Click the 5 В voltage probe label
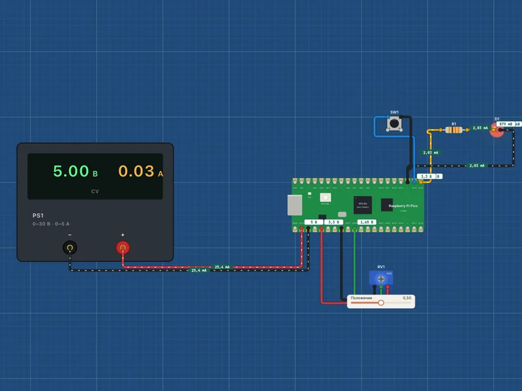522x391 pixels. click(314, 222)
